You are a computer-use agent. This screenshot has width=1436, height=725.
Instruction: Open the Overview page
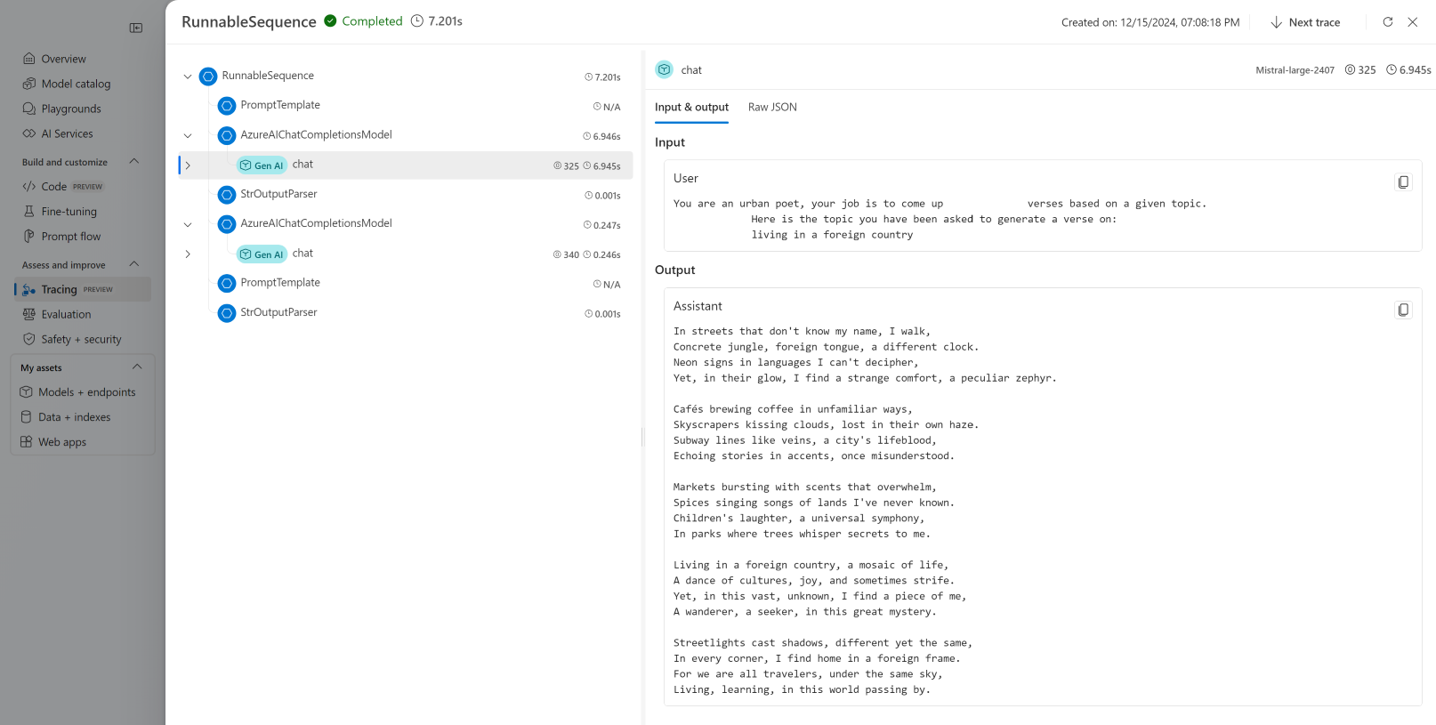(63, 59)
